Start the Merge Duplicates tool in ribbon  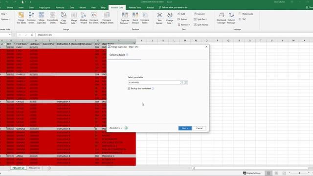(x=41, y=18)
